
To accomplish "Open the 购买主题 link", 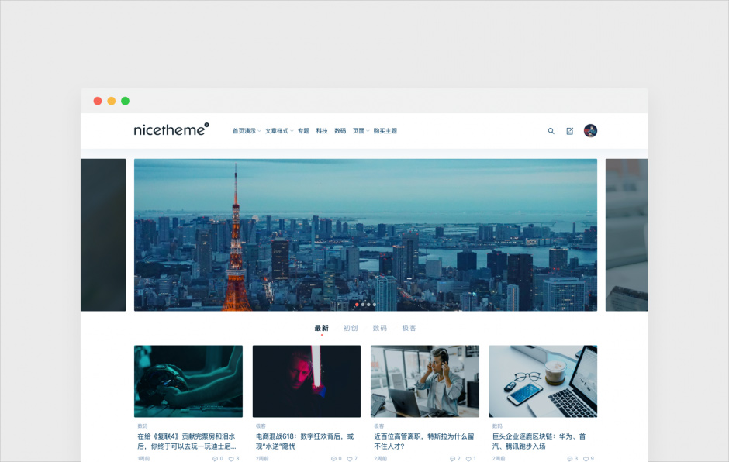I will click(x=385, y=131).
